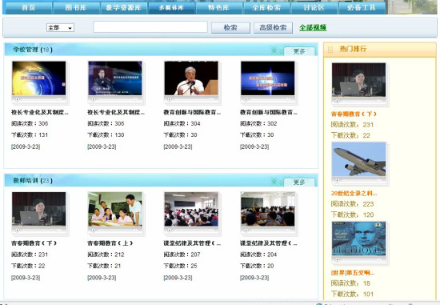Click the 高级检索 advanced search button

273,27
